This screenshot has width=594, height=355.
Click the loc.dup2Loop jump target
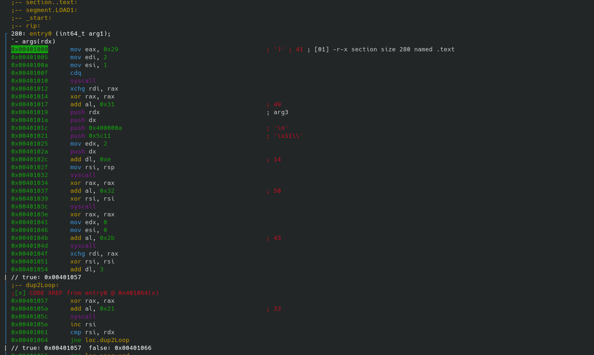(x=107, y=340)
